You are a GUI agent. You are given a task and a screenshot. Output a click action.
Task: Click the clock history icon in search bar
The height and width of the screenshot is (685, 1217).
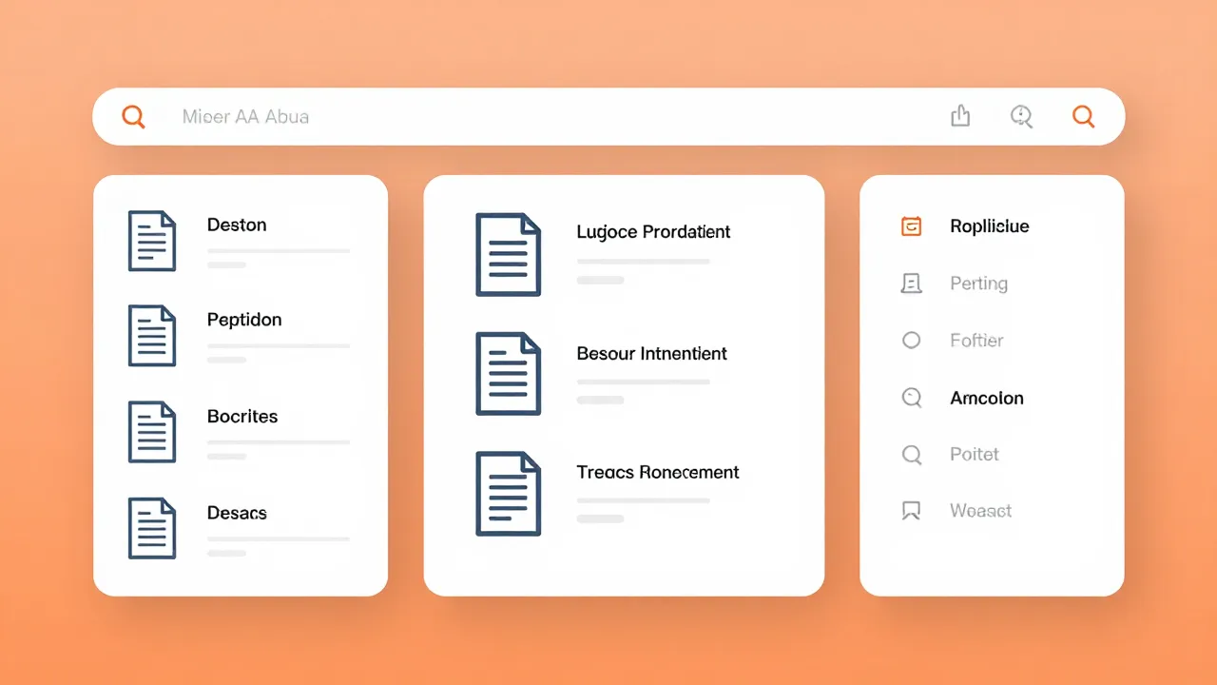tap(1021, 116)
